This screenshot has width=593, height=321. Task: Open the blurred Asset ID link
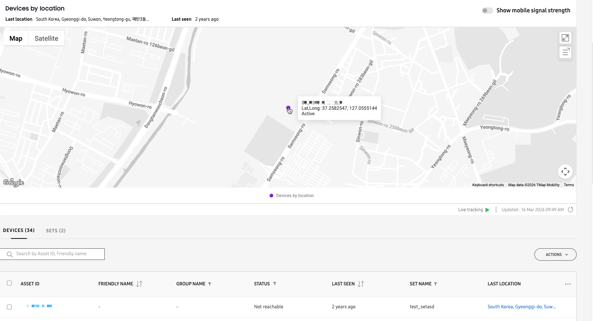39,306
